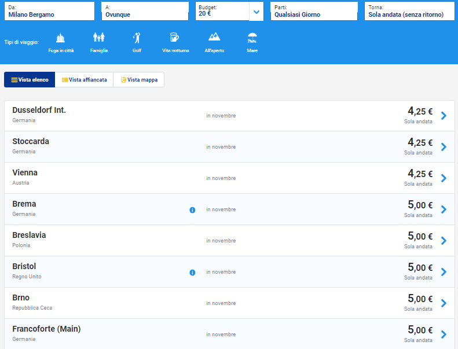Open the Budget dropdown arrow
This screenshot has width=458, height=349.
257,11
